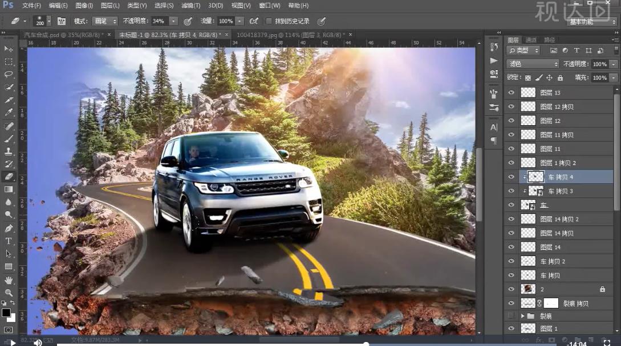Open layer blend mode 滤色 dropdown

coord(533,64)
